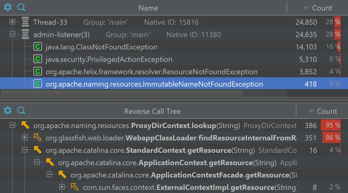348x193 pixels.
Task: Sort by Count column in Reverse Call Tree
Action: pyautogui.click(x=322, y=111)
